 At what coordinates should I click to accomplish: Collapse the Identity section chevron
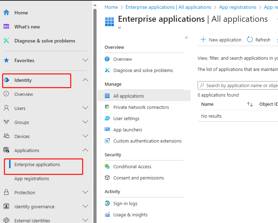[x=85, y=80]
